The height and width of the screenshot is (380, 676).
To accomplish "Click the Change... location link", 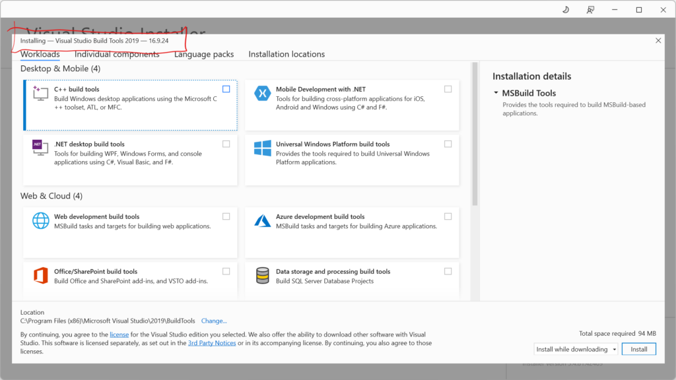I will (x=214, y=321).
